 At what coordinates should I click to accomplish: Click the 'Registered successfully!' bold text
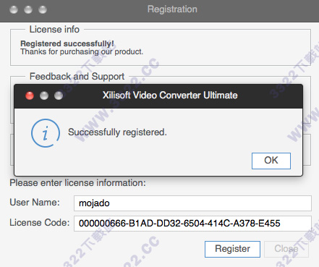pyautogui.click(x=67, y=43)
